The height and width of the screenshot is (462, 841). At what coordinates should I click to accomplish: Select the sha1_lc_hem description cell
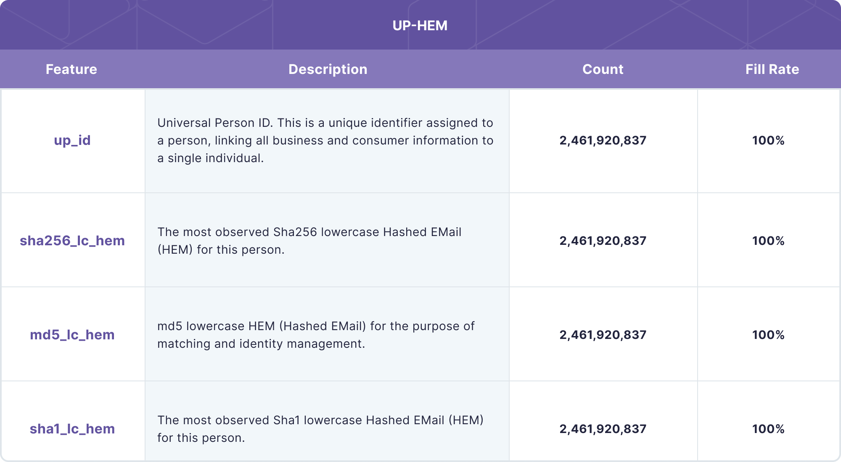point(321,428)
